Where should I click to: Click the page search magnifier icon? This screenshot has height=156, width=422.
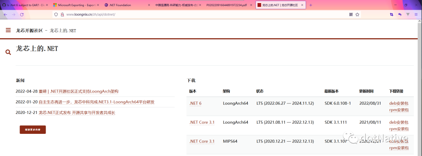(x=8, y=52)
